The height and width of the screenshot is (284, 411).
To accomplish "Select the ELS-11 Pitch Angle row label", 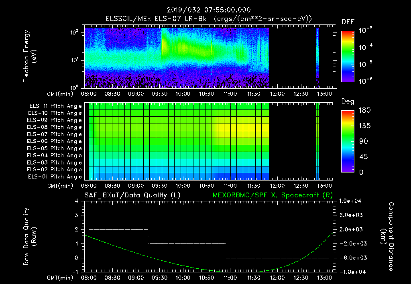I will click(x=55, y=106).
